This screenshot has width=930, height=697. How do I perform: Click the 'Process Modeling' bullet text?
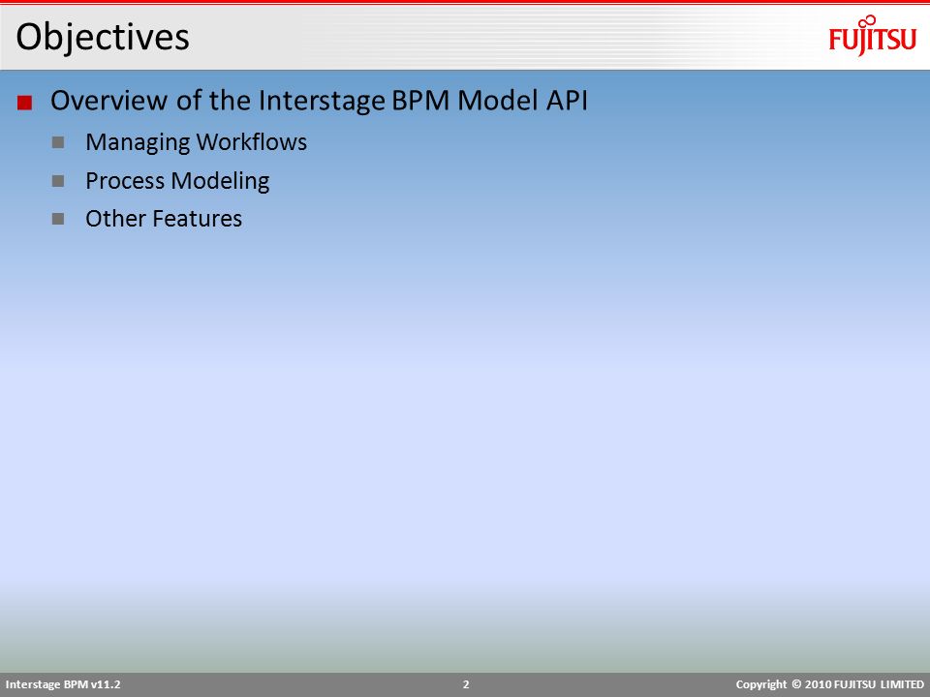click(x=177, y=181)
